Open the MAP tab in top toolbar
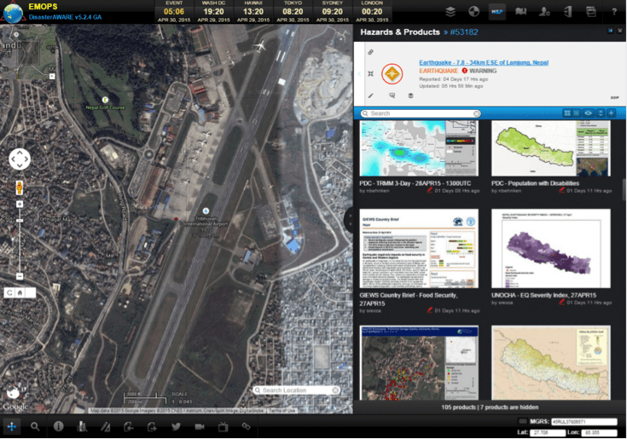The width and height of the screenshot is (627, 439). pos(497,11)
